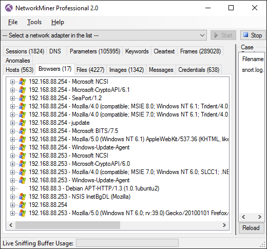267x249 pixels.
Task: Click the Start sniffing button
Action: (x=223, y=35)
